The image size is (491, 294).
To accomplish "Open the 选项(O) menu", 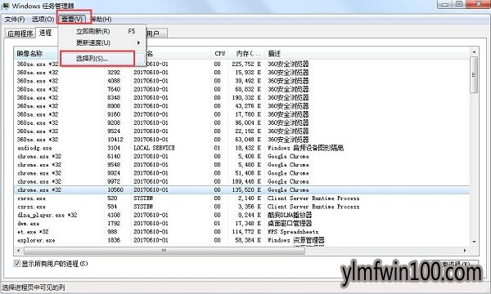I will coord(43,20).
